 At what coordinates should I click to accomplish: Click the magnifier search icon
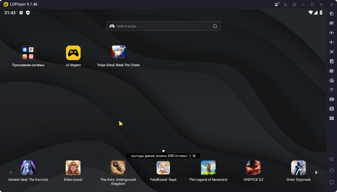[x=215, y=26]
